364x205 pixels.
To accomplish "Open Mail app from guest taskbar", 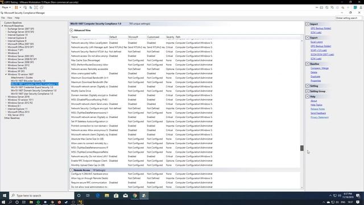I will click(125, 196).
